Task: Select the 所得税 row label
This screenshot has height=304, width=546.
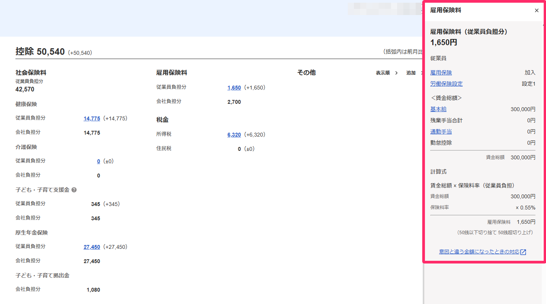Action: click(x=163, y=134)
